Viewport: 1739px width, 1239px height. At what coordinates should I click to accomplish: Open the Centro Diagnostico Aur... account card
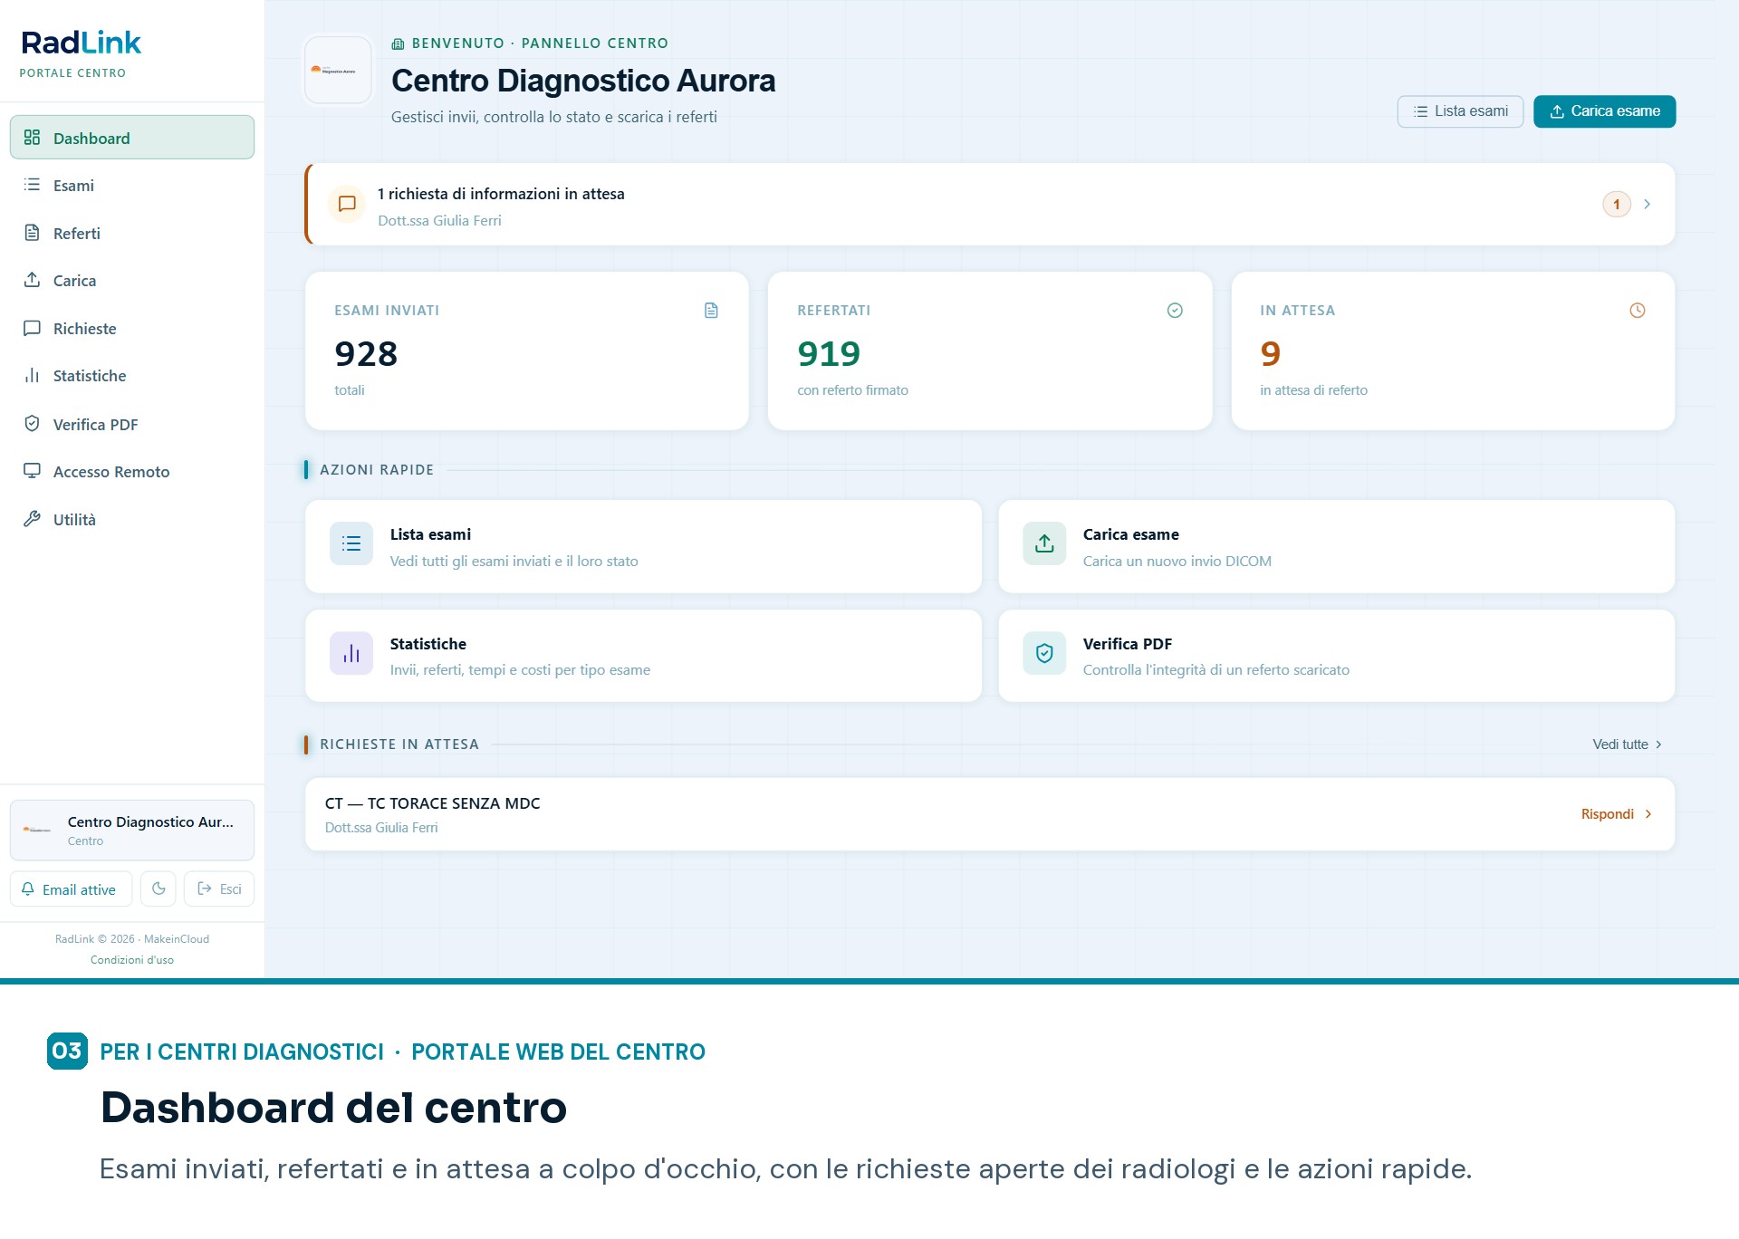132,830
